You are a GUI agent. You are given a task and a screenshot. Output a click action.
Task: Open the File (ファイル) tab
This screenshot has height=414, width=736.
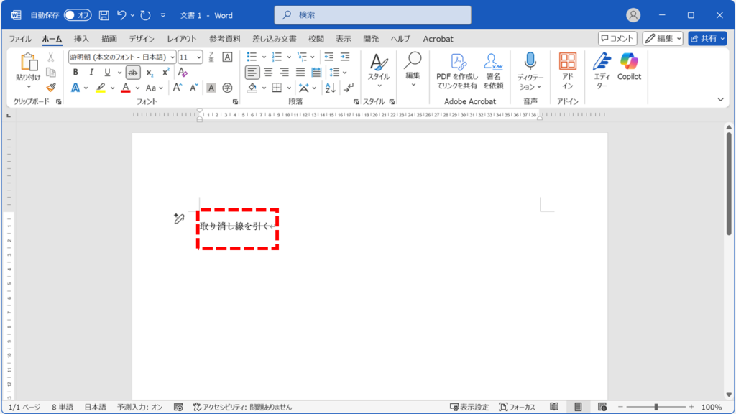click(x=20, y=39)
